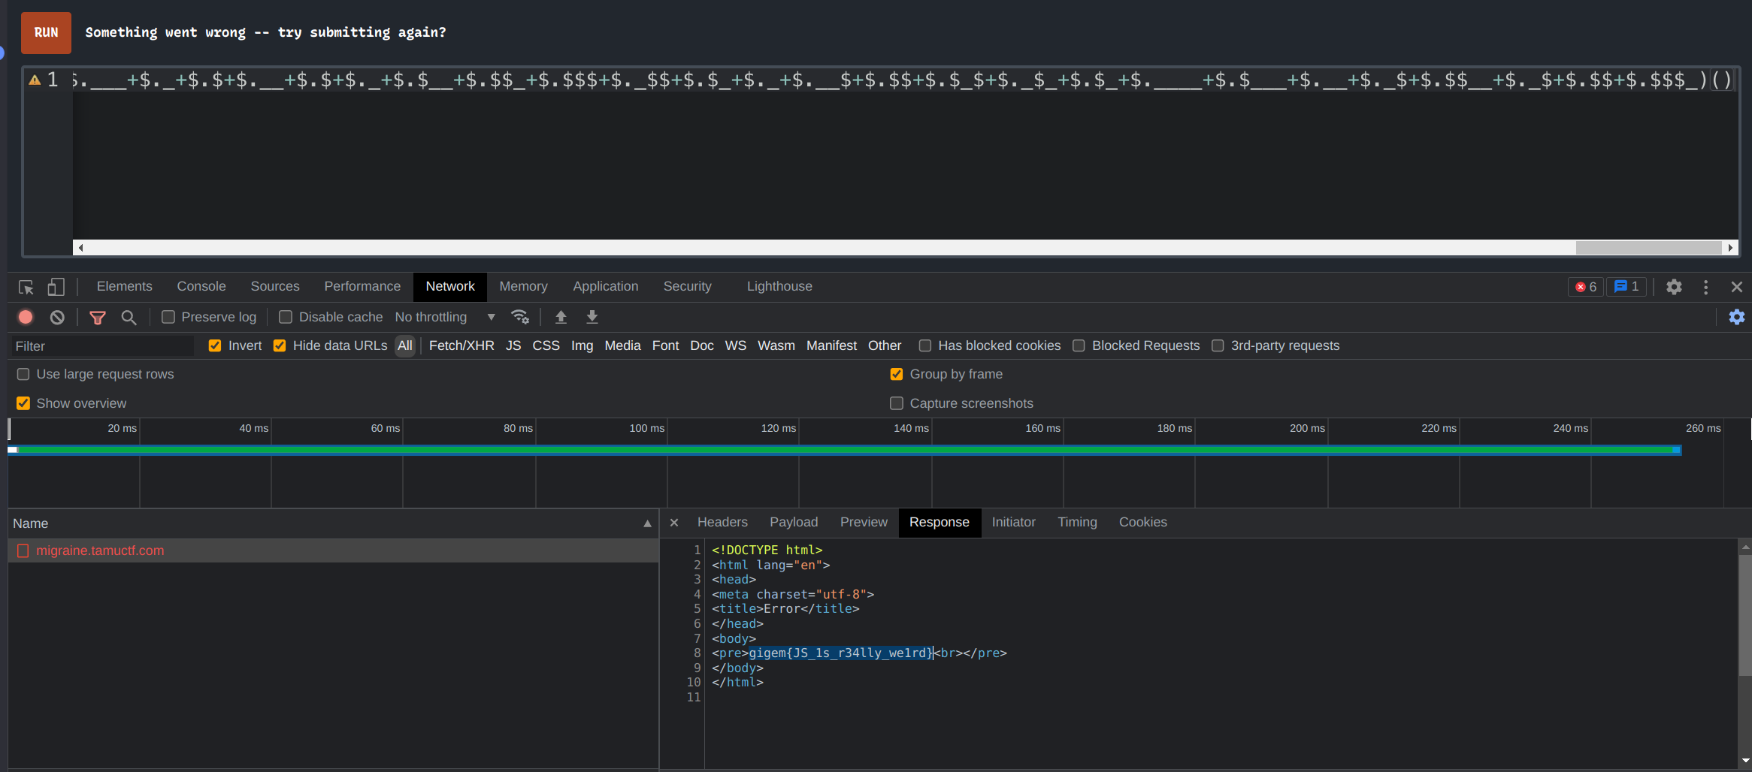
Task: Click the response pane vertical scrollbar thumb
Action: (x=1745, y=616)
